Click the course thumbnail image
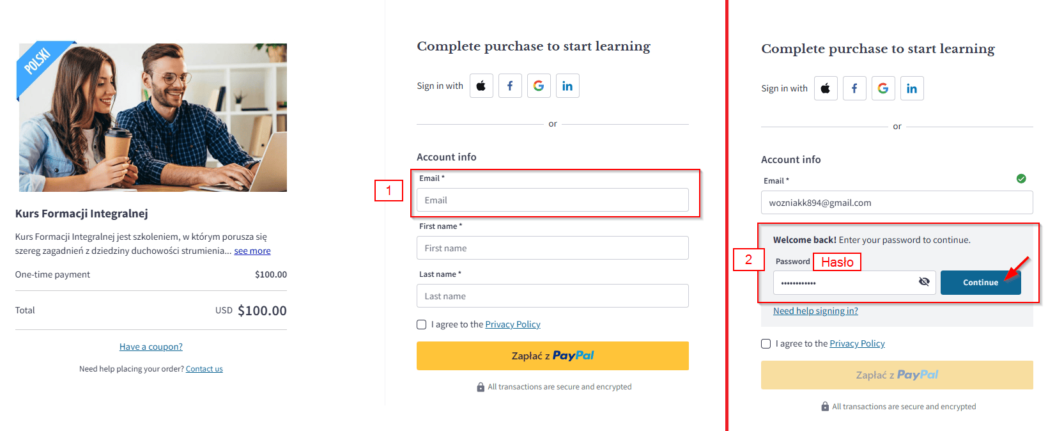Screen dimensions: 1048x431 point(153,118)
